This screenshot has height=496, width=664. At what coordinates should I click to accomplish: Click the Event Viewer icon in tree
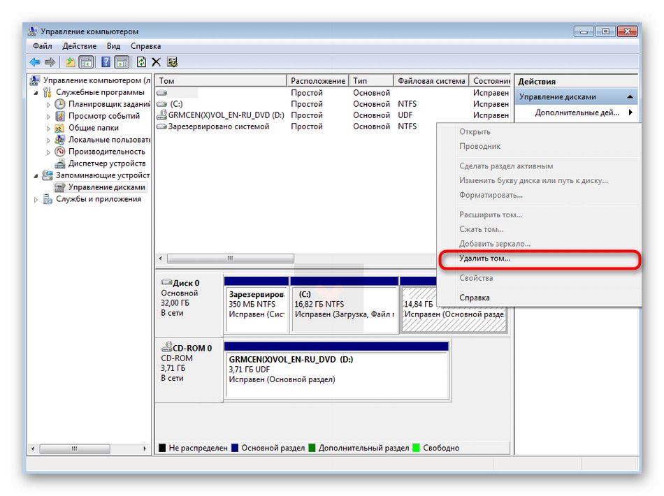coord(60,116)
